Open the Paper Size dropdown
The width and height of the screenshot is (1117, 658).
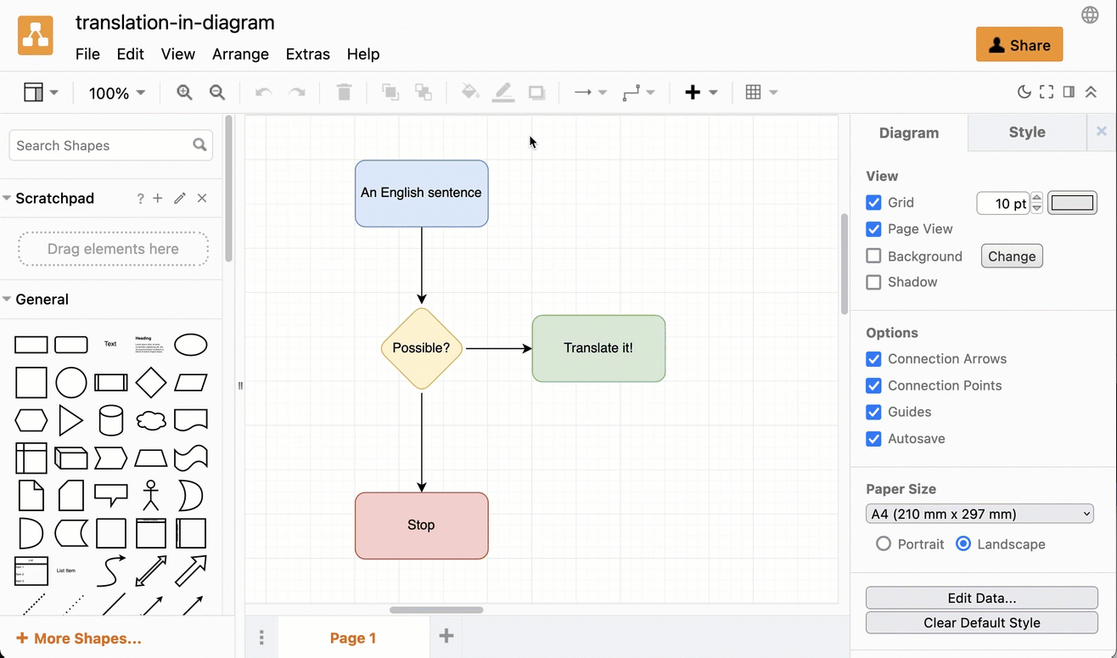[x=979, y=514]
